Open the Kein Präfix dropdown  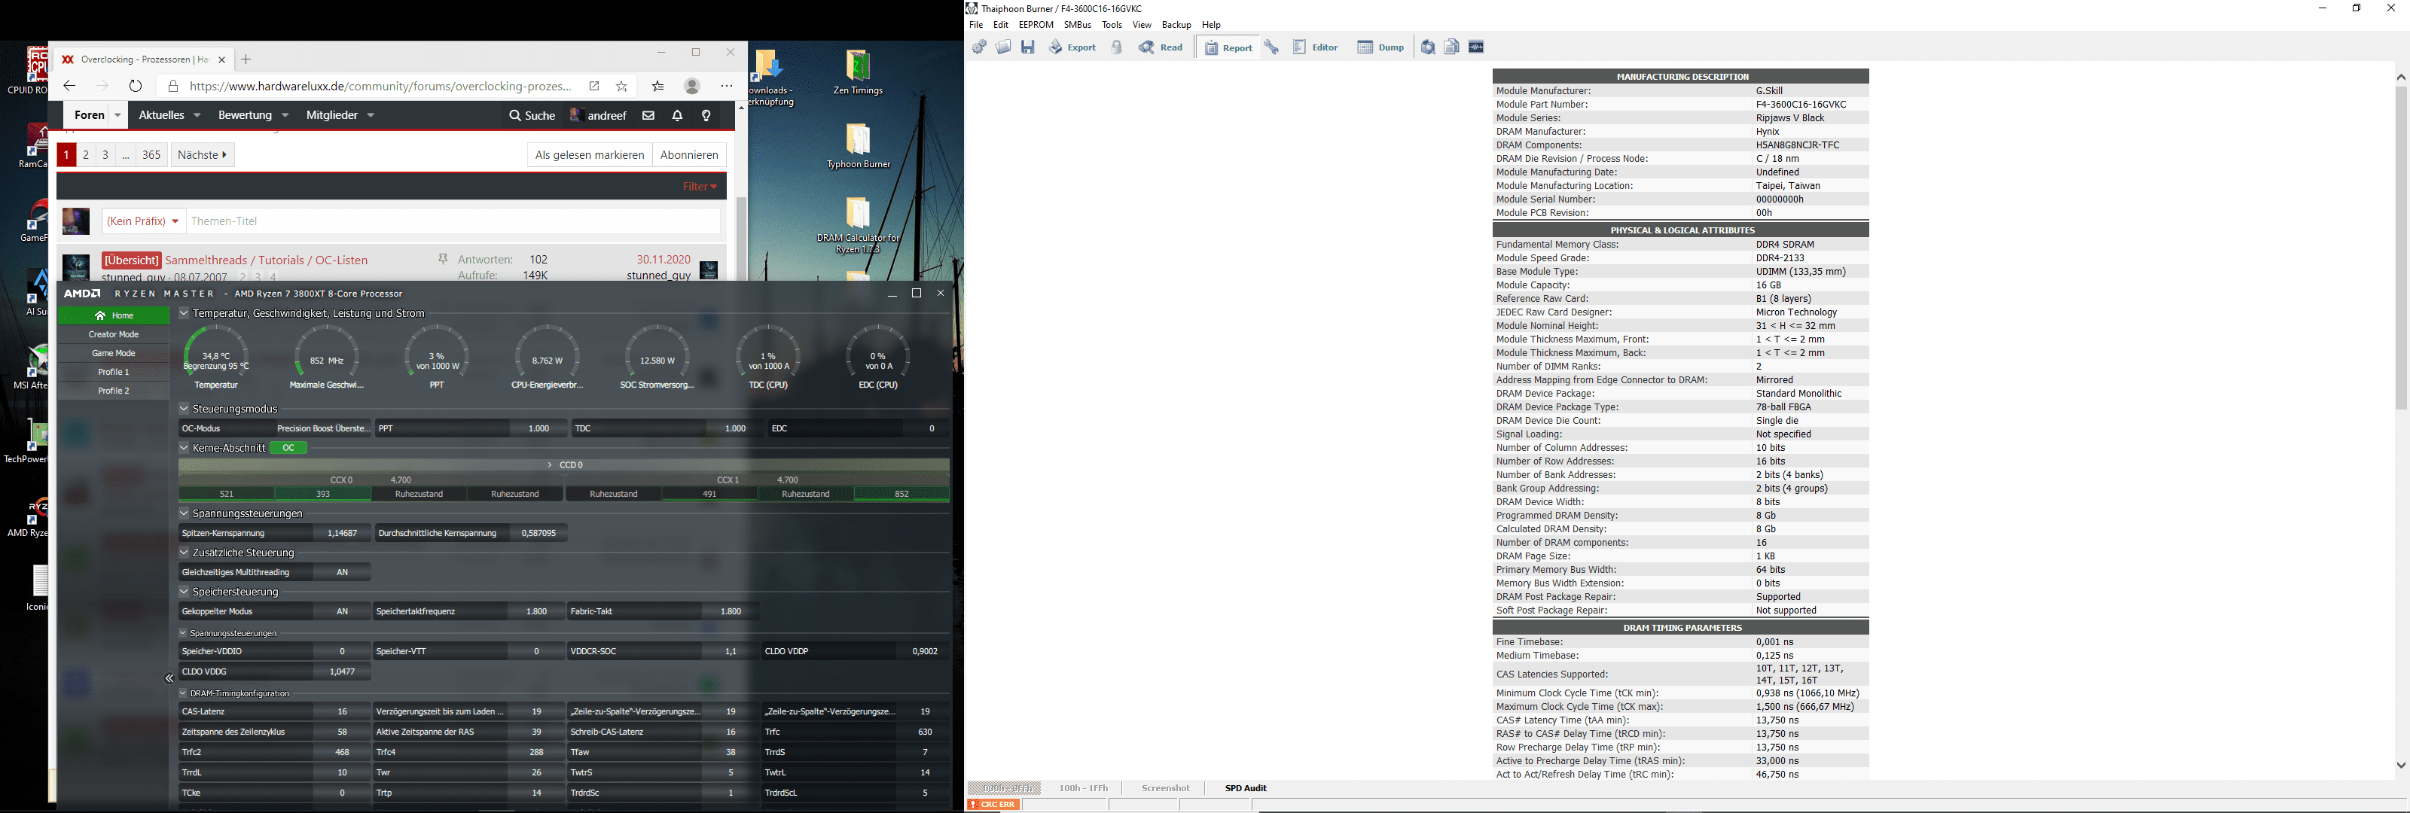pos(143,222)
